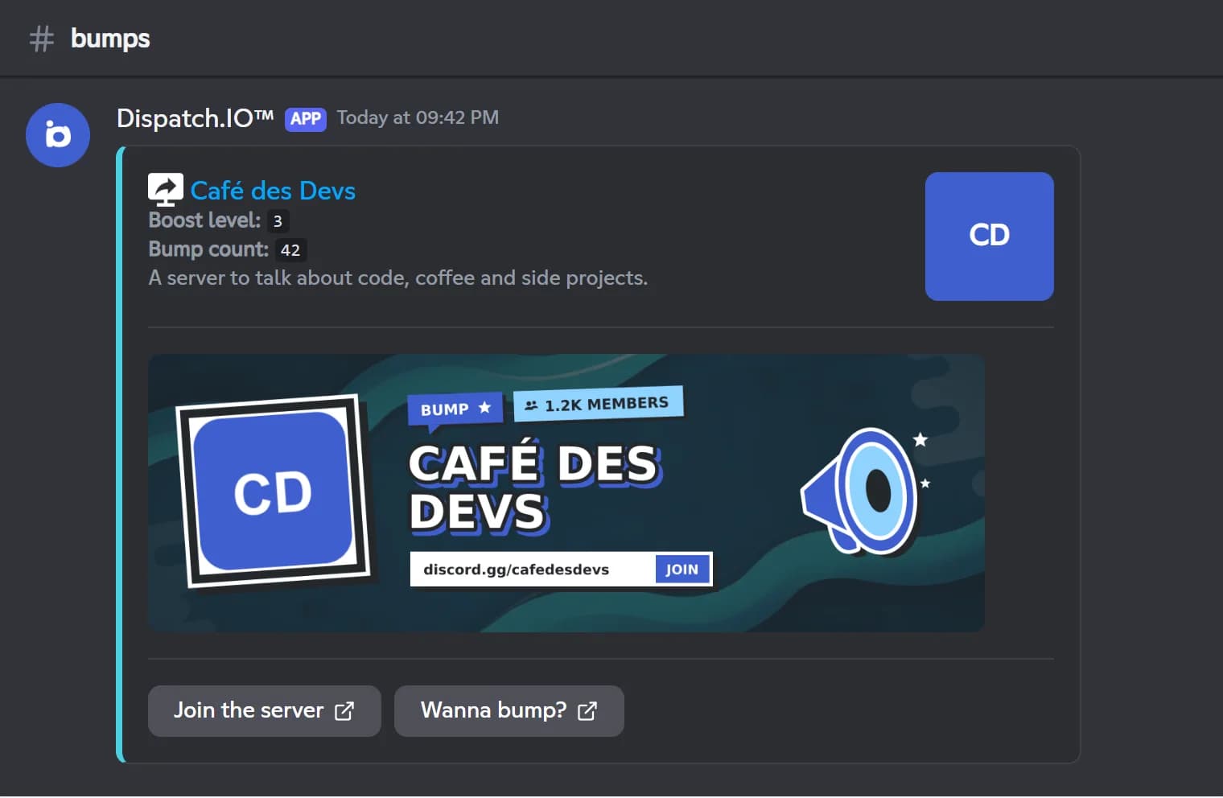The image size is (1223, 798).
Task: Open the CD server thumbnail in the embed
Action: coord(990,237)
